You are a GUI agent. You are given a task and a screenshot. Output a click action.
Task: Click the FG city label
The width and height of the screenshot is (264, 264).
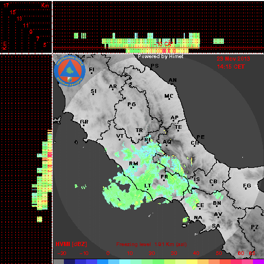[247, 185]
